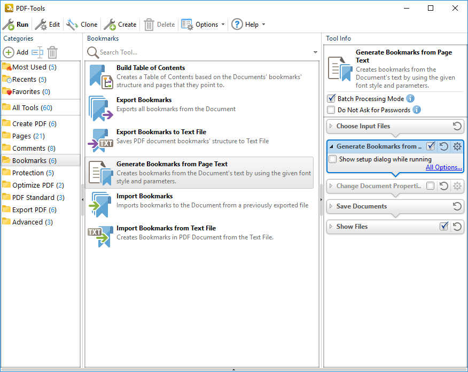468x372 pixels.
Task: Toggle Batch Processing Mode checkbox
Action: [331, 98]
